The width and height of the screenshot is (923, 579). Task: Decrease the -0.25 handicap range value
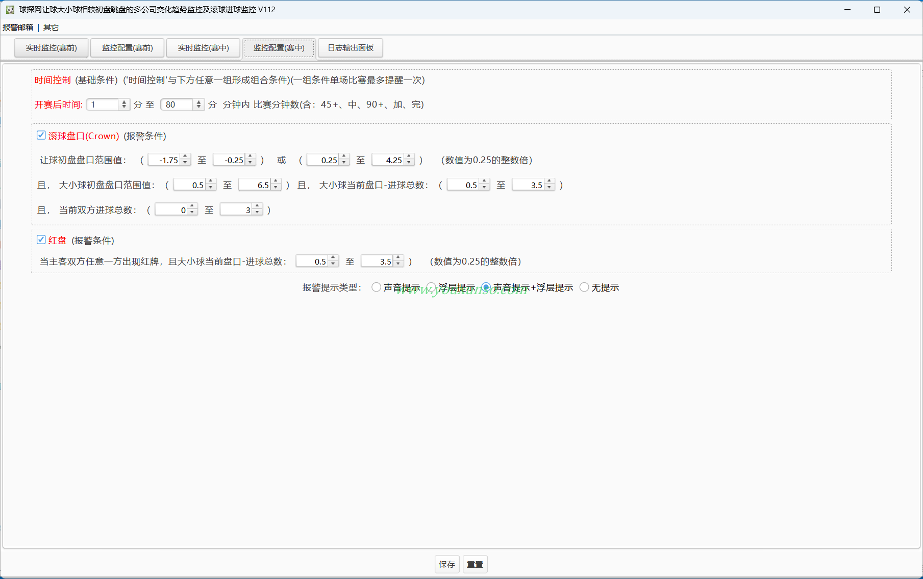(x=250, y=163)
